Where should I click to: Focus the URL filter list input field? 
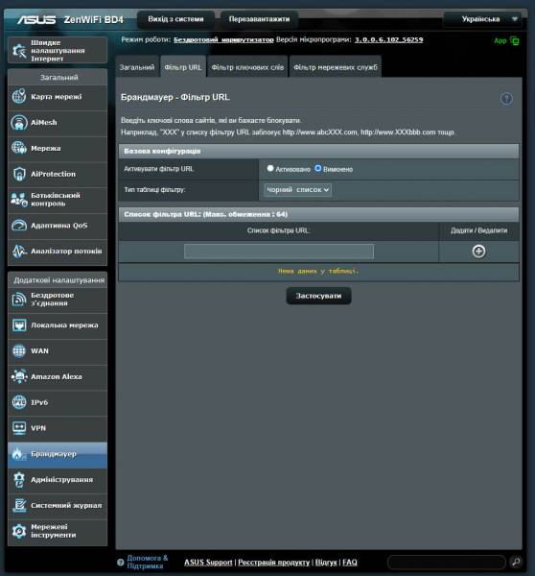(x=279, y=252)
